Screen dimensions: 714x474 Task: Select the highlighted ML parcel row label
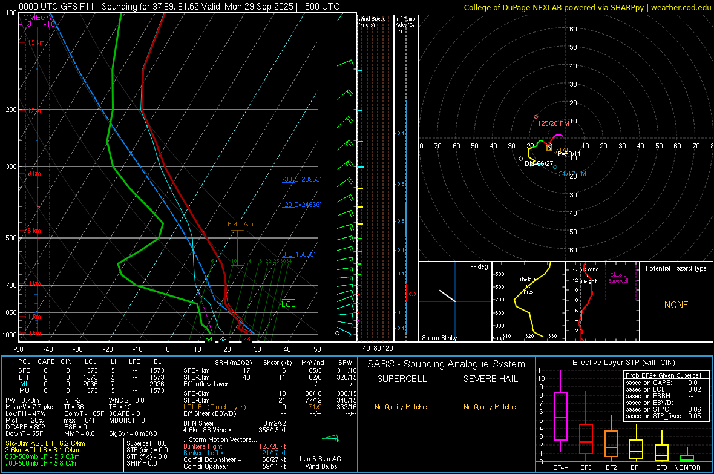tap(24, 384)
